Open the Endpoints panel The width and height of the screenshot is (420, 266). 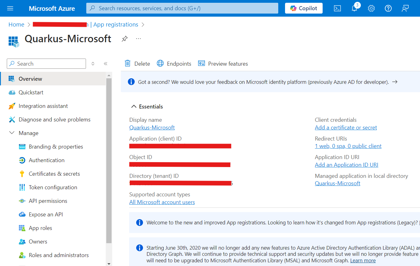[174, 63]
